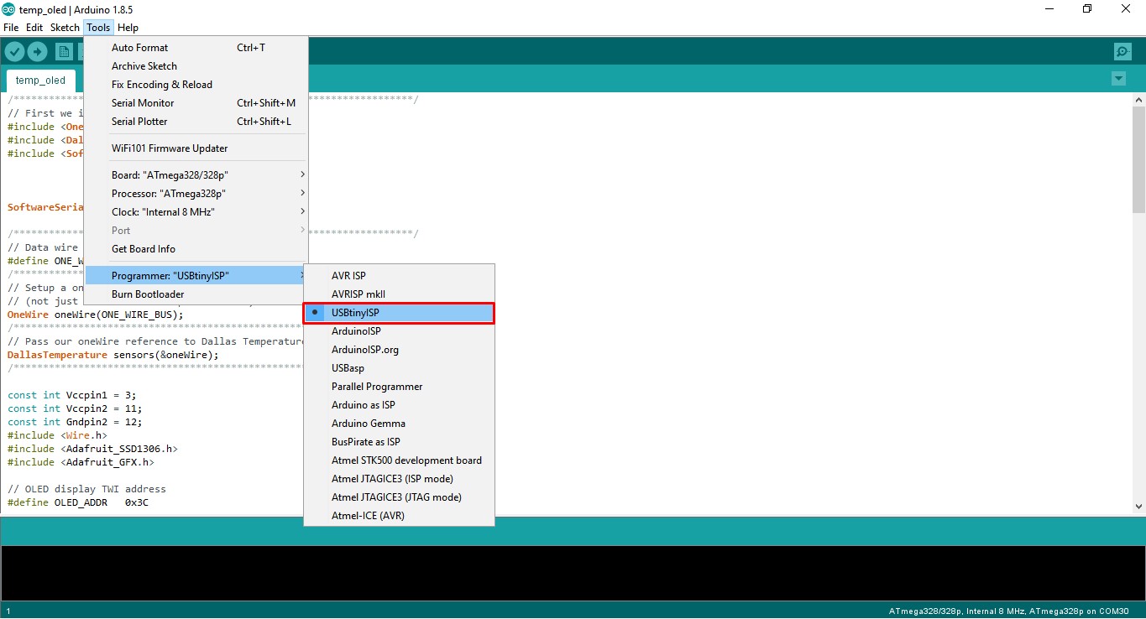Screen dimensions: 1146x619
Task: Click Burn Bootloader
Action: (196, 294)
